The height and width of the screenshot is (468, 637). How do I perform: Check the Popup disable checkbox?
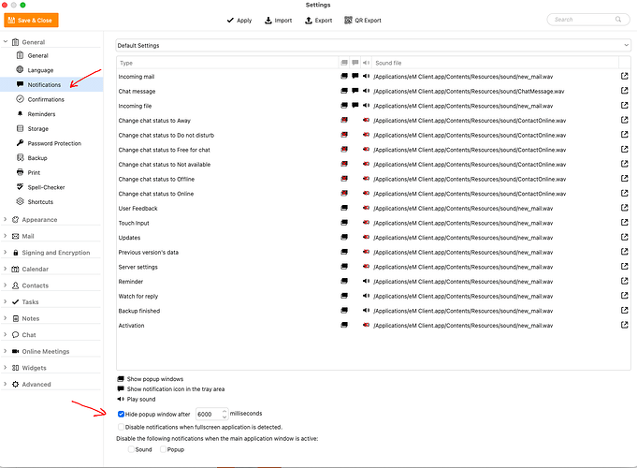(x=163, y=449)
